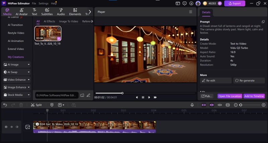The width and height of the screenshot is (268, 143).
Task: Open the Details tab
Action: [206, 12]
